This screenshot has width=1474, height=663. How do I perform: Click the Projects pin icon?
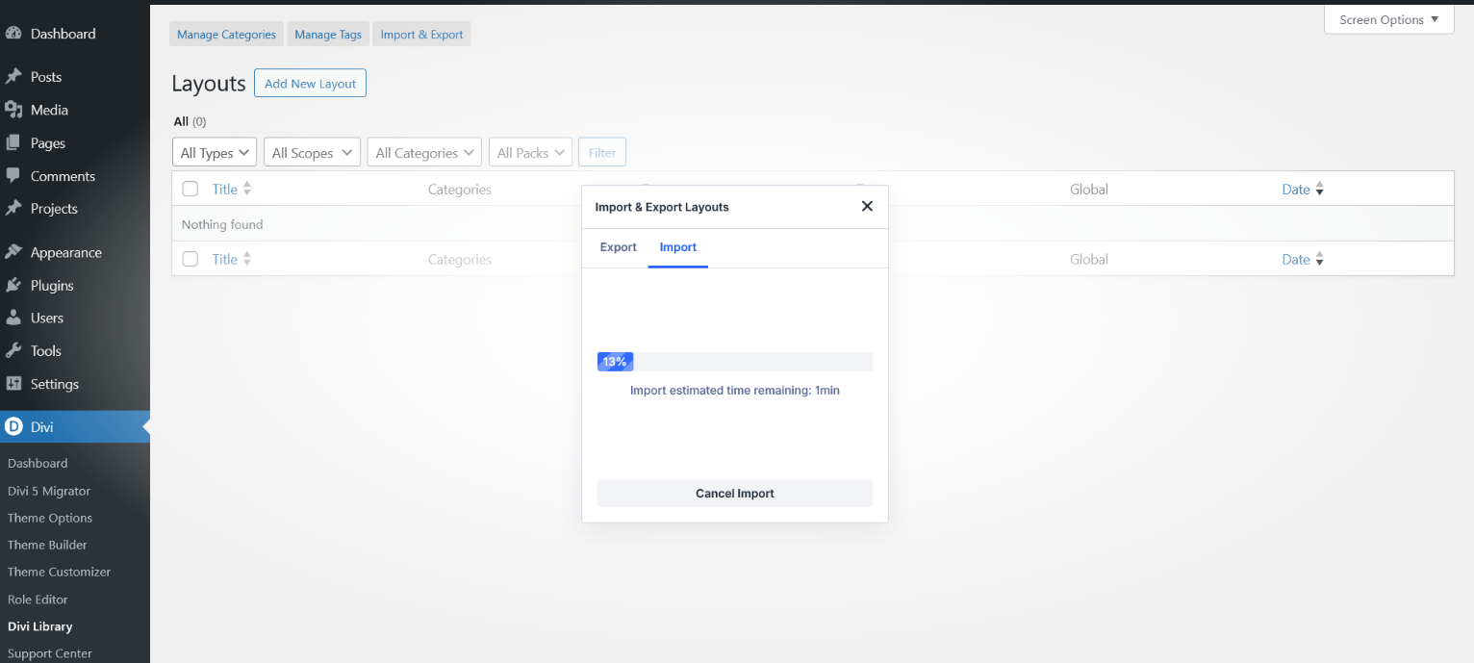coord(13,208)
